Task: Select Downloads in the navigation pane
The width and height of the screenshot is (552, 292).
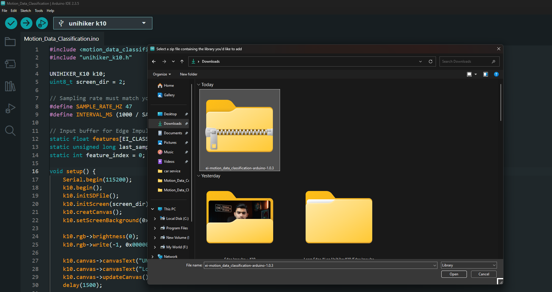Action: coord(168,124)
